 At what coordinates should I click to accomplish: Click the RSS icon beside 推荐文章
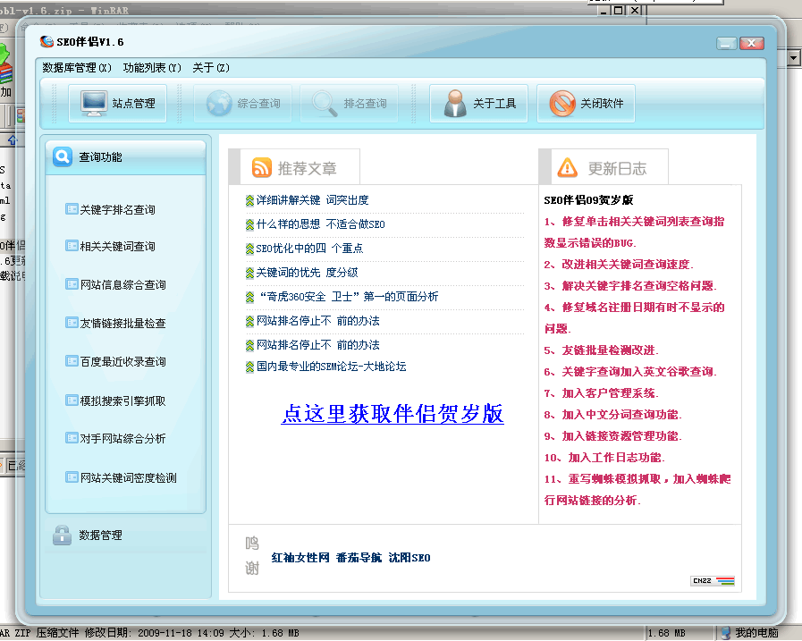[260, 166]
